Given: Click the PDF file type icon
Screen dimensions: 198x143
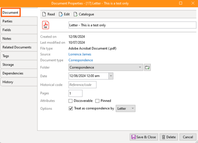Looking at the screenshot, I should [46, 25].
